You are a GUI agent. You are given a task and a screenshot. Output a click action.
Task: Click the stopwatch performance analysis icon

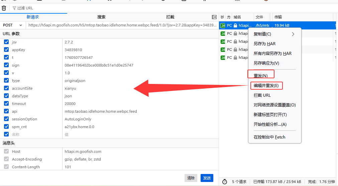click(225, 182)
